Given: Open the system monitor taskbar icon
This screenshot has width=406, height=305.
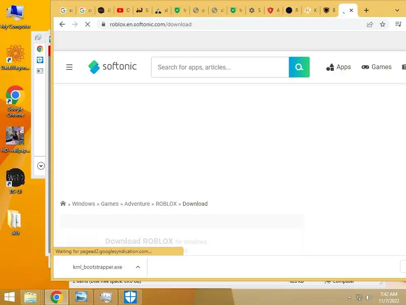Looking at the screenshot, I should pos(105,297).
